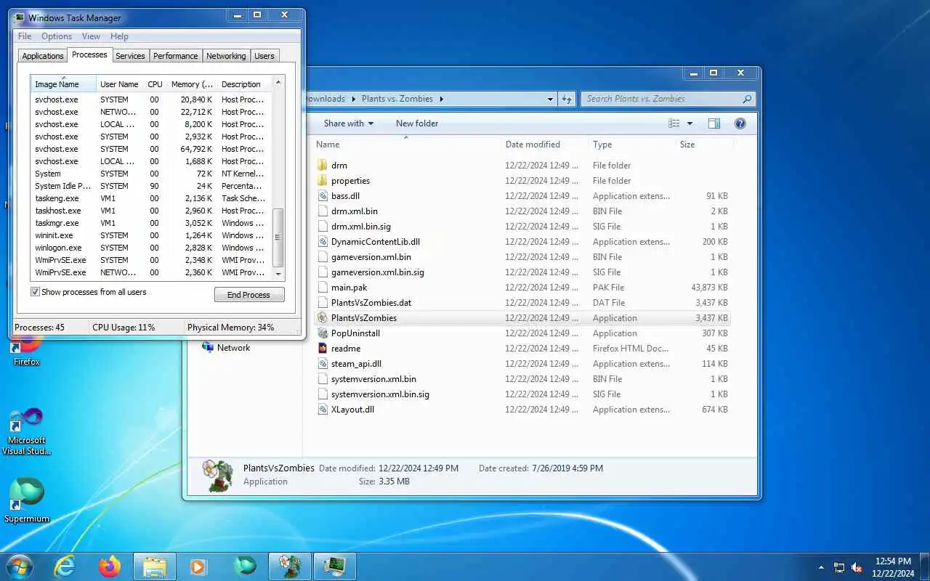Show hidden system tray icons
Screen dimensions: 930x581
pos(822,567)
